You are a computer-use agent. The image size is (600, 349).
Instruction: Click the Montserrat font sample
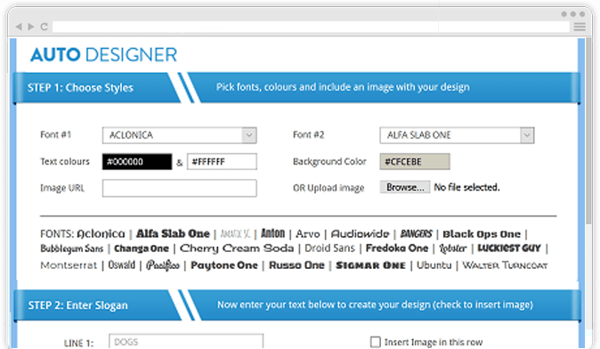click(x=69, y=265)
